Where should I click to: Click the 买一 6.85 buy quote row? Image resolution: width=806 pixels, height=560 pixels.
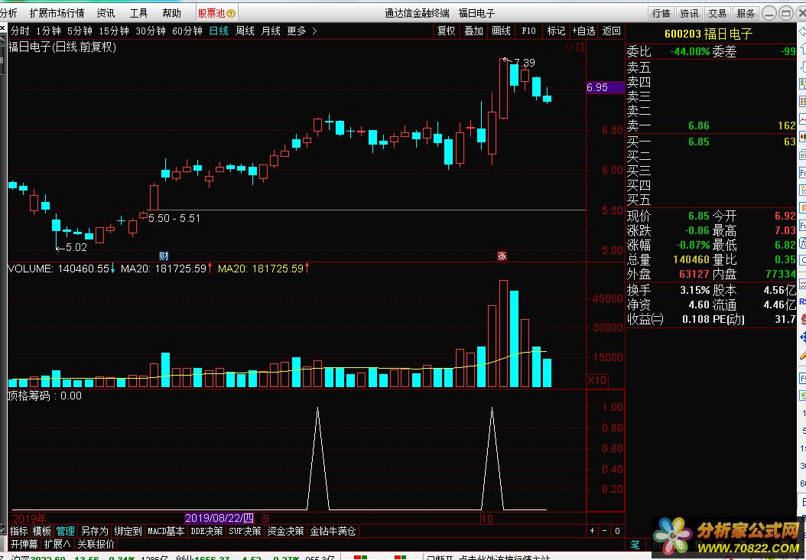pos(711,142)
